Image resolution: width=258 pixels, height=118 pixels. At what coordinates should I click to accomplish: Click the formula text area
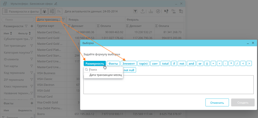coord(168,85)
